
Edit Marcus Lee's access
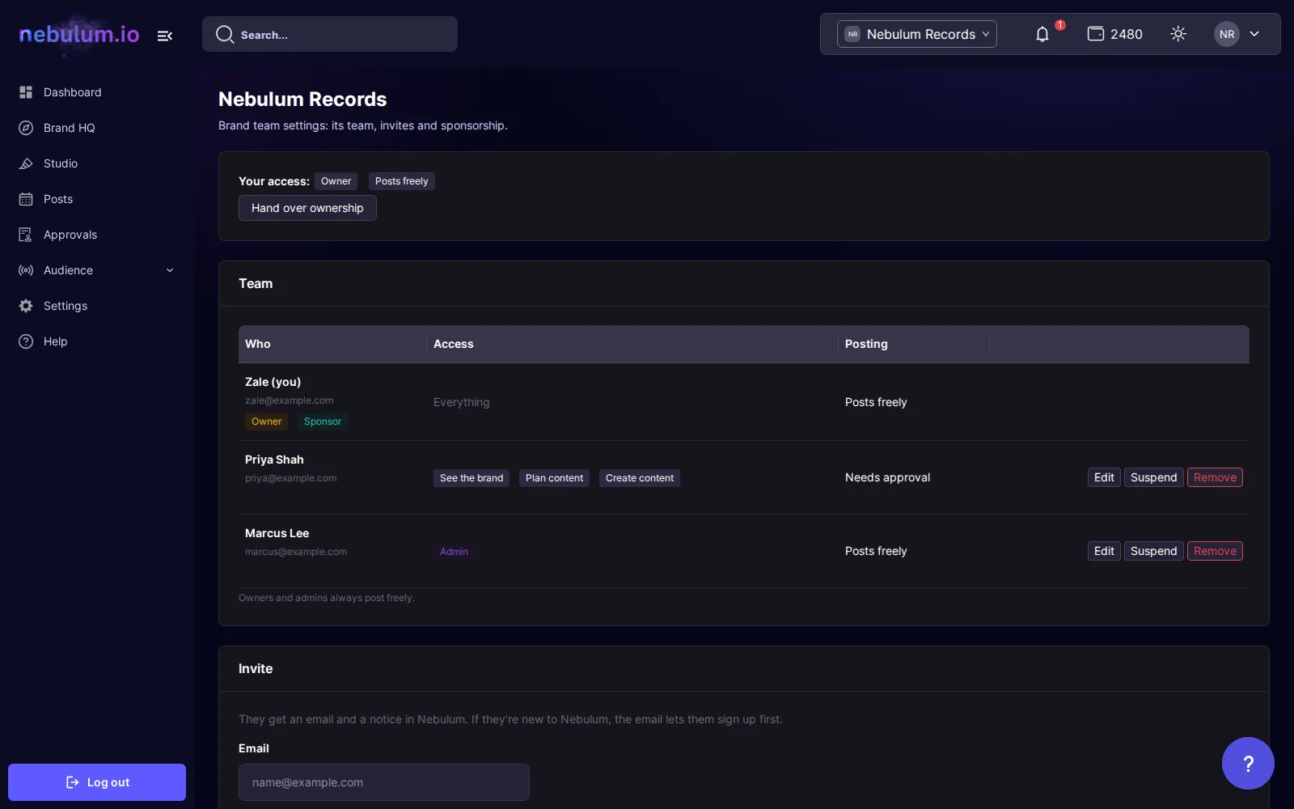(1104, 551)
